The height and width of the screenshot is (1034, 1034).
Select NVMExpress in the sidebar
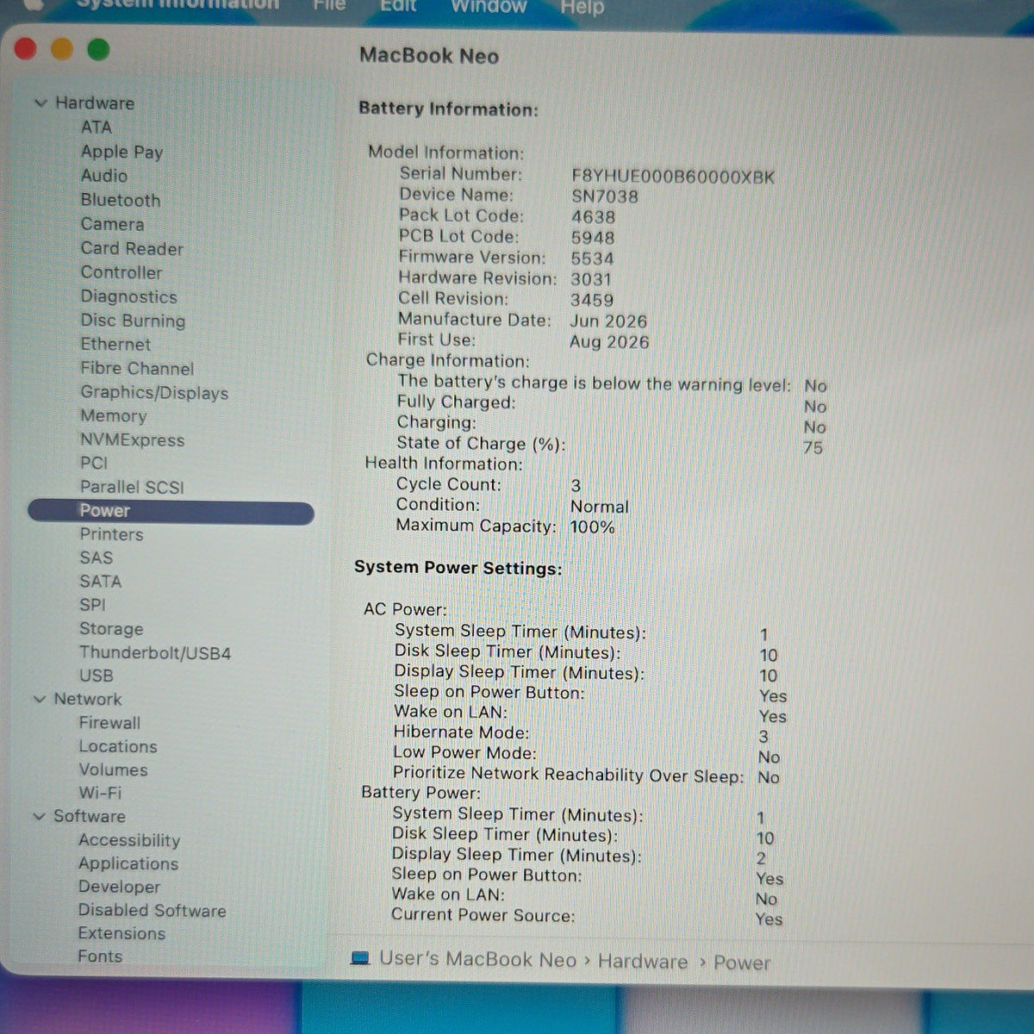132,439
